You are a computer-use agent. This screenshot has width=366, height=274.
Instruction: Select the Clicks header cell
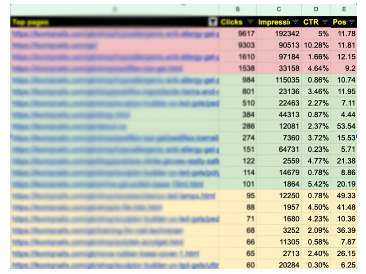tap(238, 22)
